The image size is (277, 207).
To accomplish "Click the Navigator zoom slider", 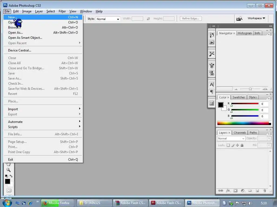I will 250,89.
